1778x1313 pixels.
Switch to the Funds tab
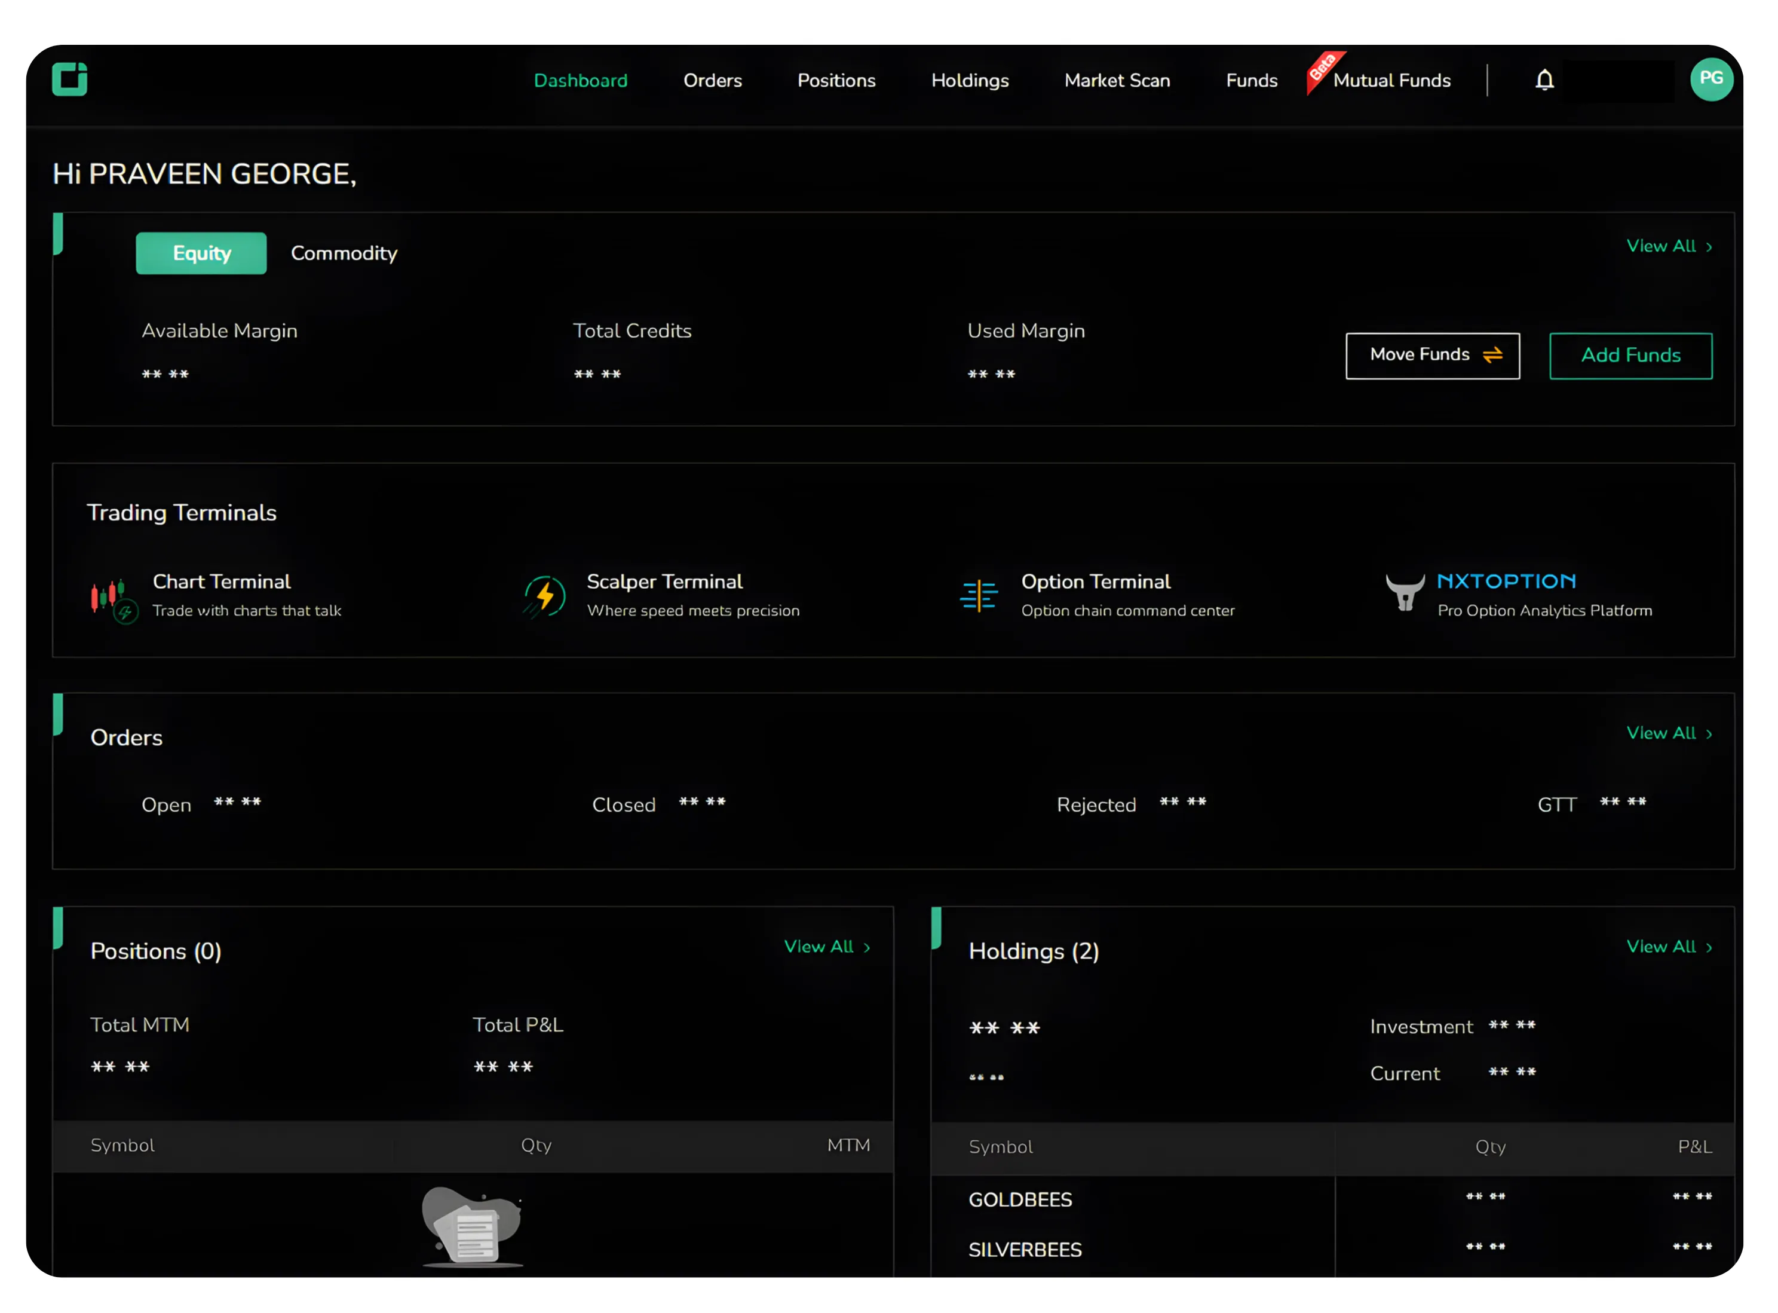pos(1251,79)
